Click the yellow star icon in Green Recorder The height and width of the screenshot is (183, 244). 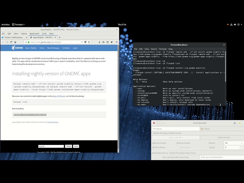coord(240,123)
